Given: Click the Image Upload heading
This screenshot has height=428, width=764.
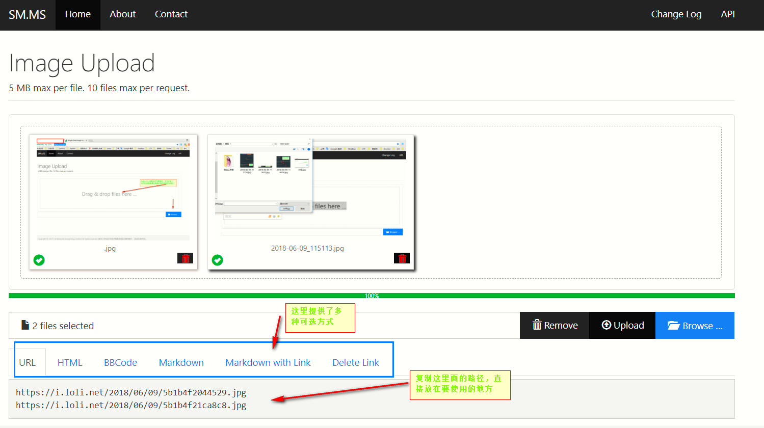Looking at the screenshot, I should pyautogui.click(x=82, y=63).
